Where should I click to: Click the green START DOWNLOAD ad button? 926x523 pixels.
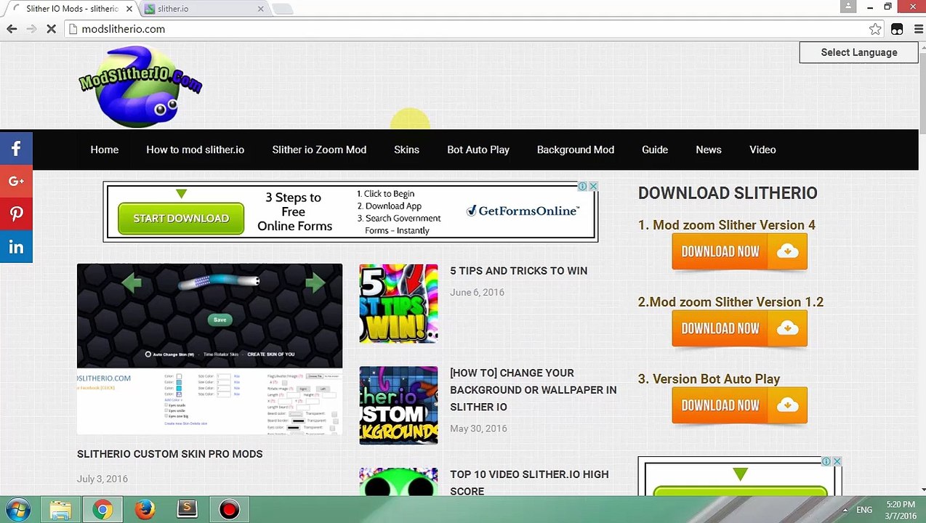(x=181, y=218)
